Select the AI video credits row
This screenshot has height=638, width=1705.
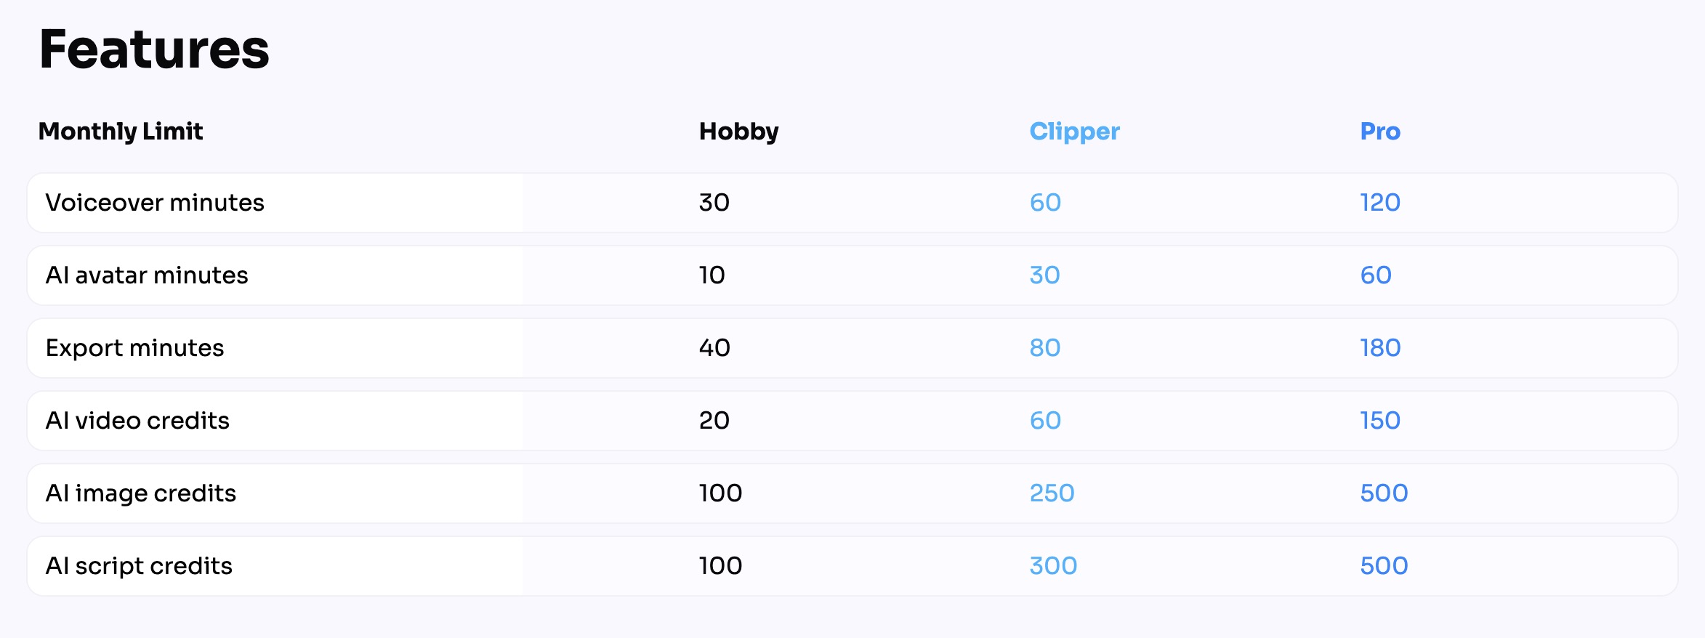click(853, 421)
